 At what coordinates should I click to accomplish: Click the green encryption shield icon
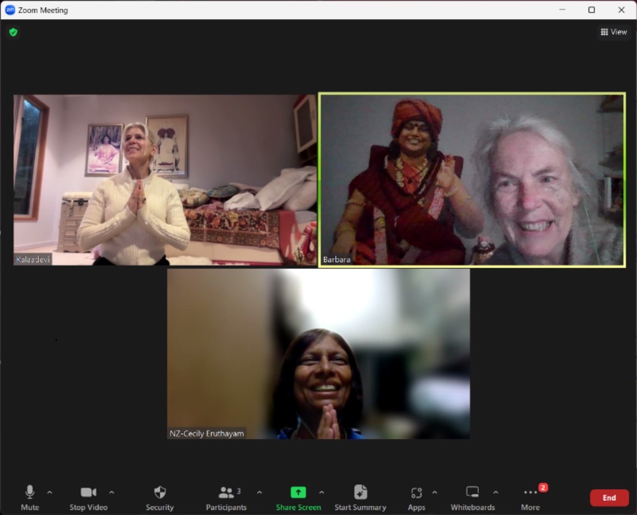[x=13, y=32]
